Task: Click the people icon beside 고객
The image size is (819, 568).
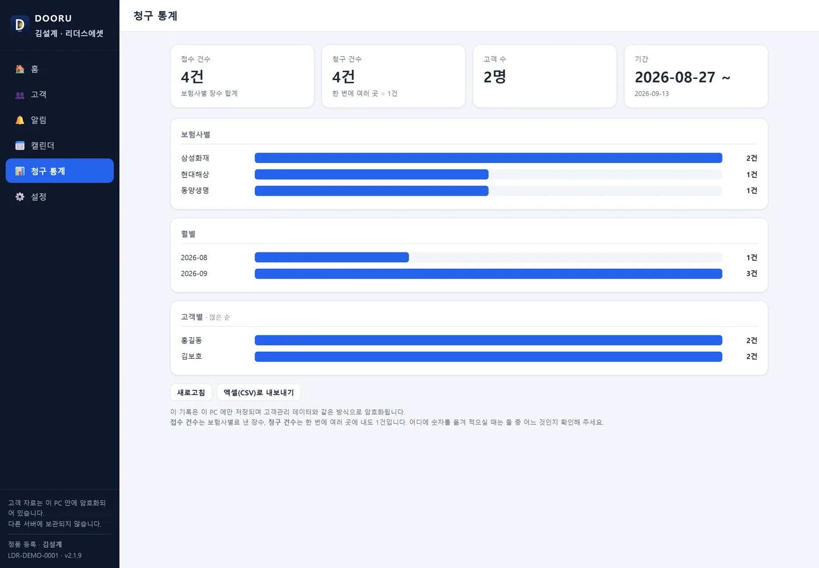Action: [20, 95]
